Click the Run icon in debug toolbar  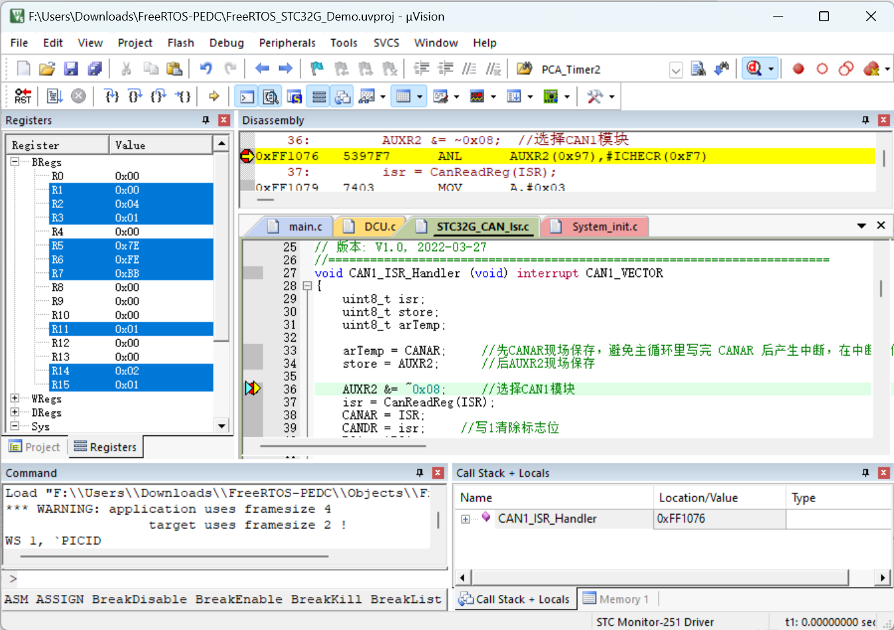pos(54,96)
